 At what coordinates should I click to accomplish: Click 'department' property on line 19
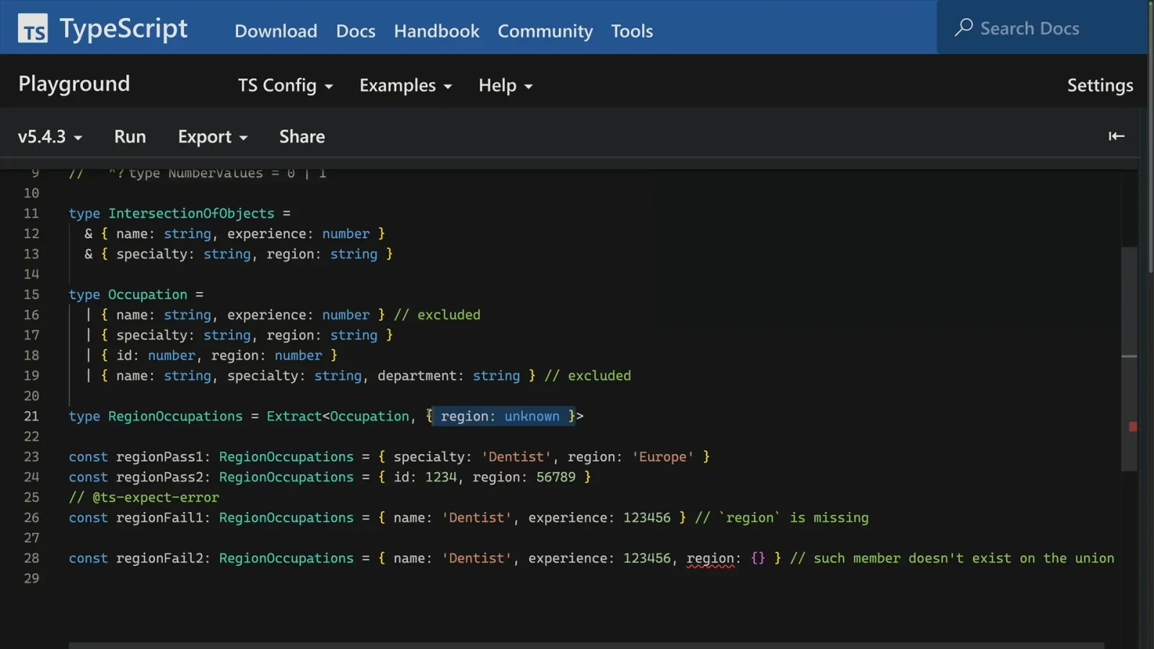(x=417, y=376)
